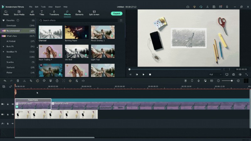Click the zoom in plus icon on timeline
The width and height of the screenshot is (251, 141).
238,81
